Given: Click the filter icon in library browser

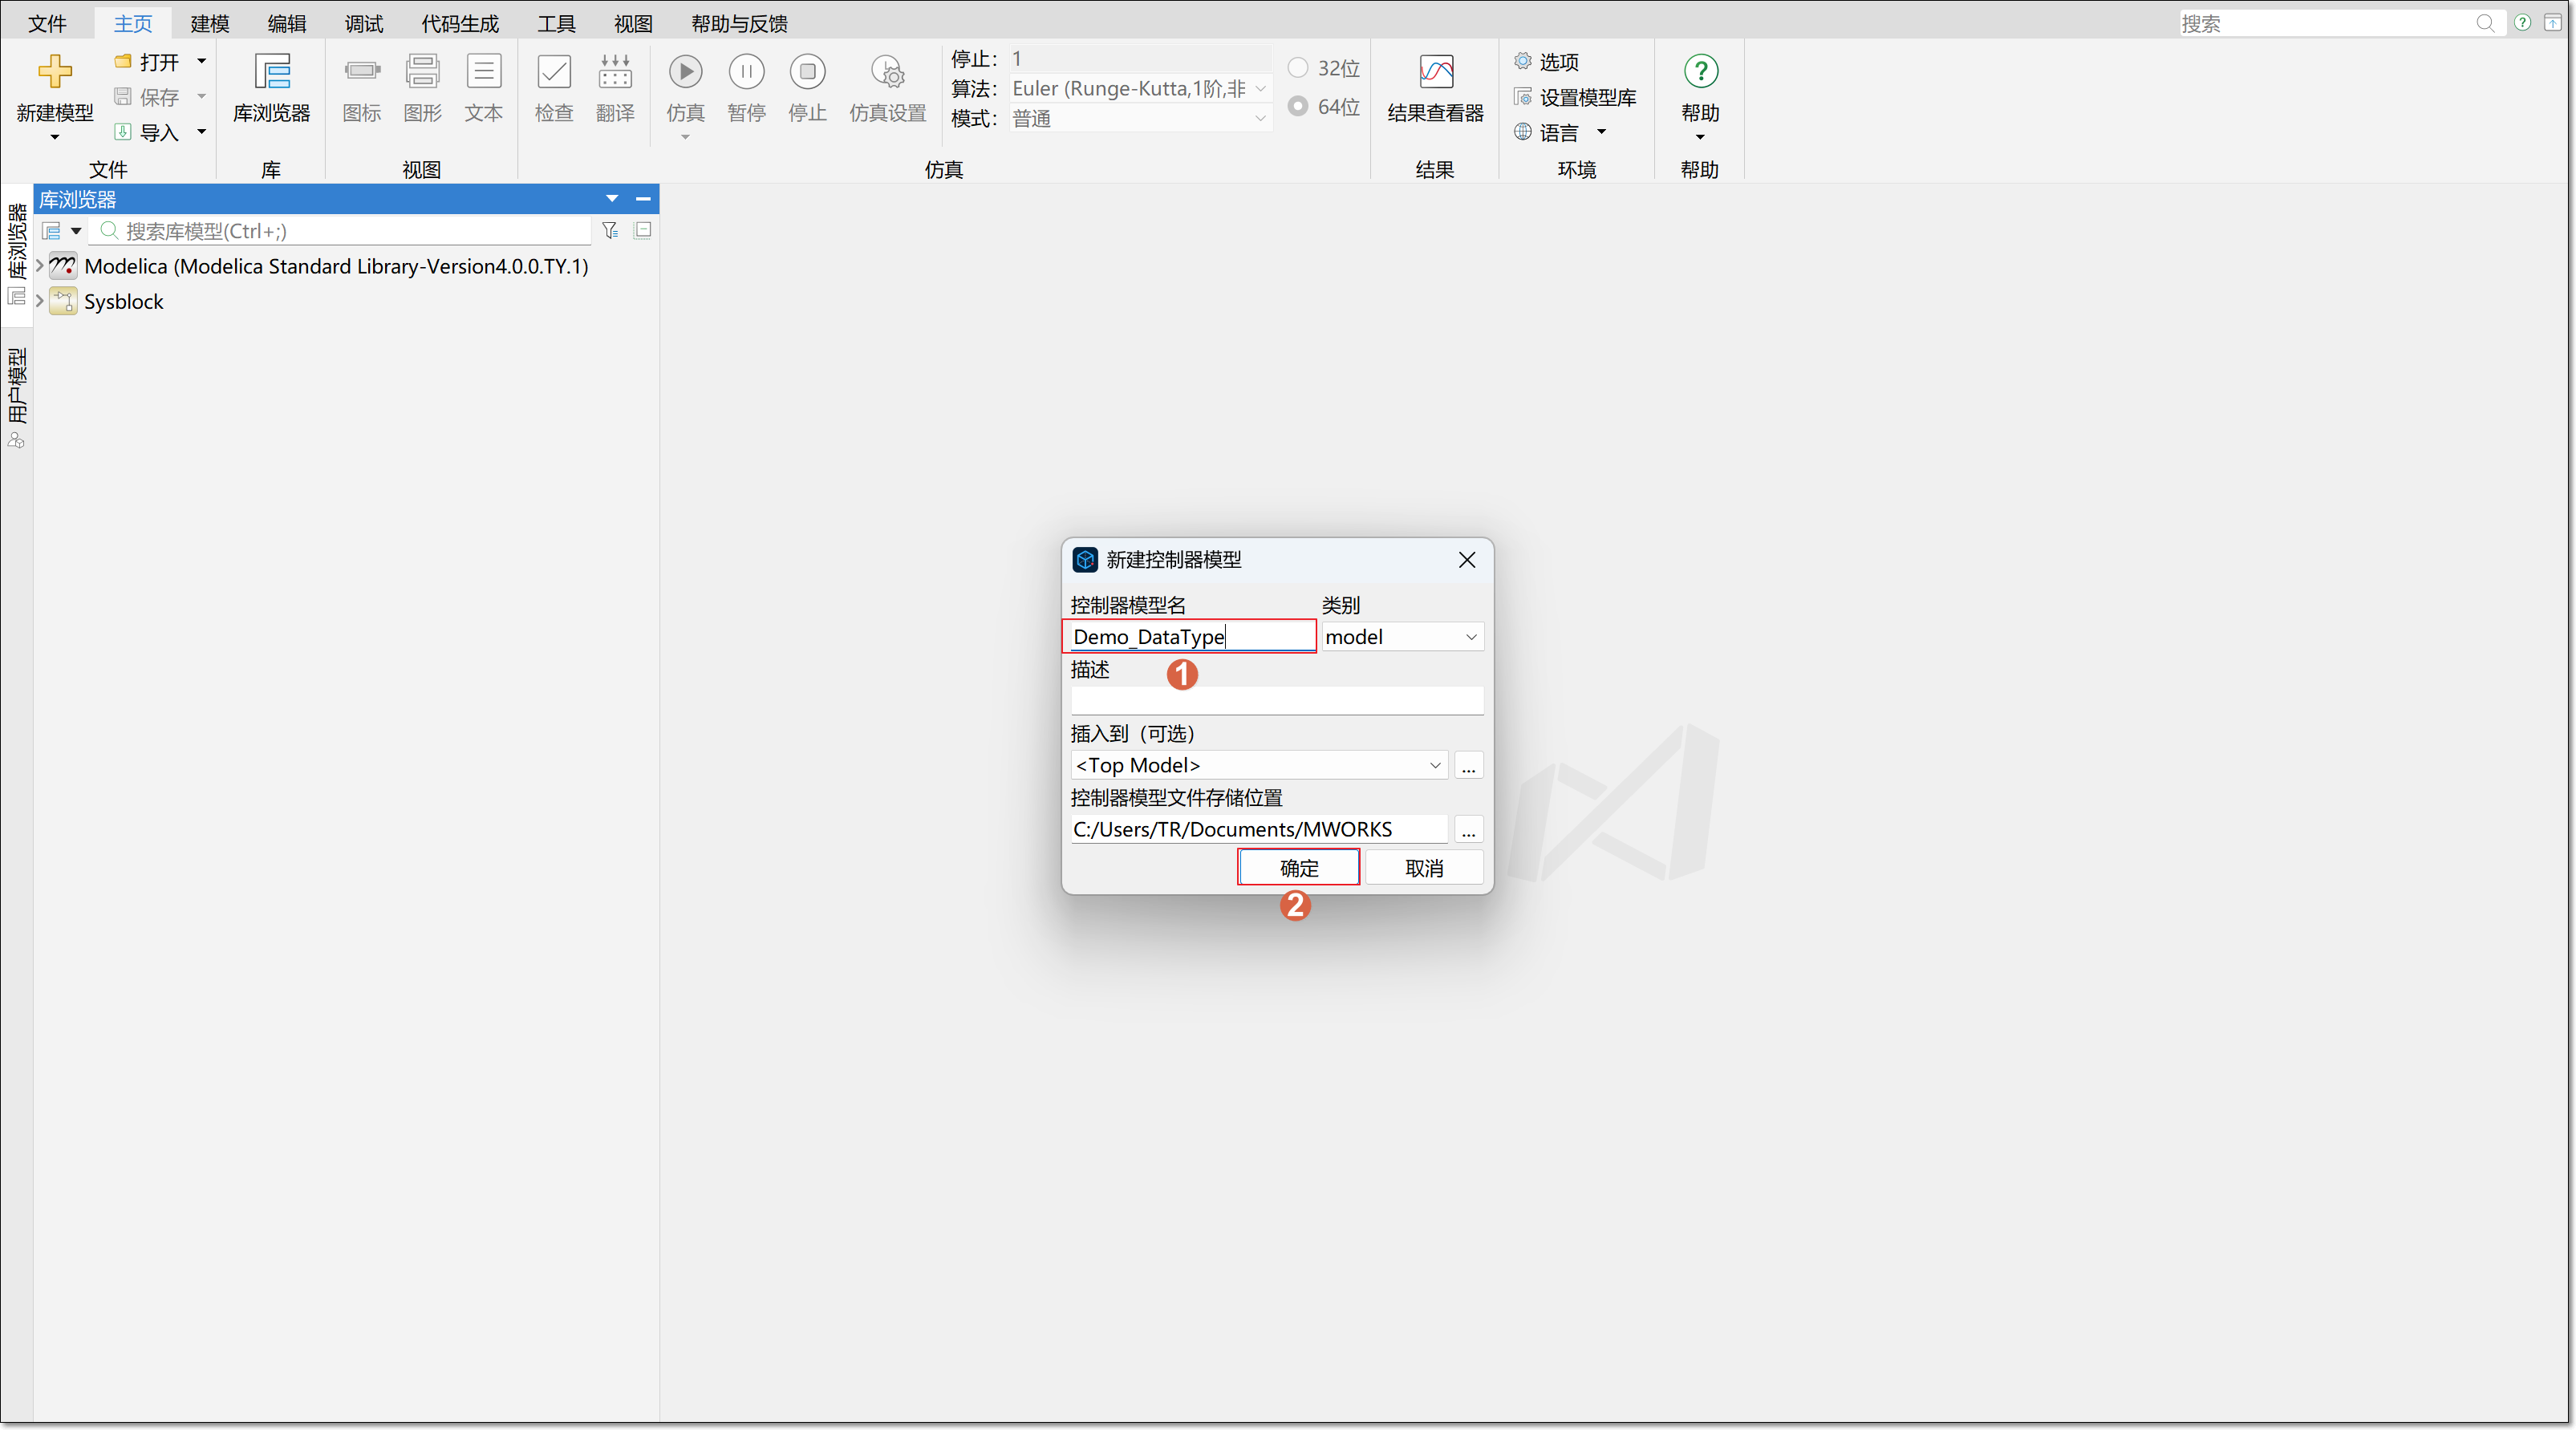Looking at the screenshot, I should click(610, 231).
